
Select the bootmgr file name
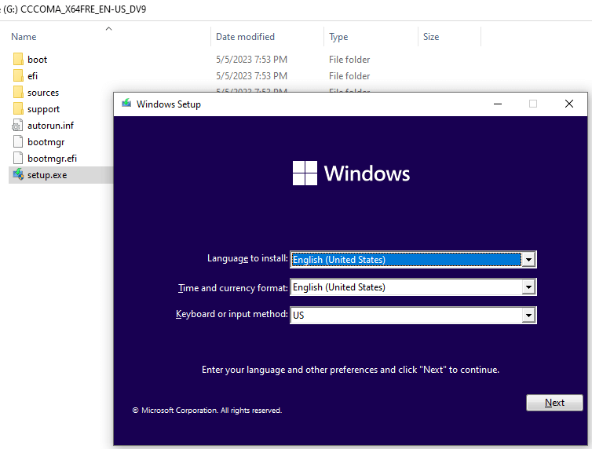click(46, 142)
